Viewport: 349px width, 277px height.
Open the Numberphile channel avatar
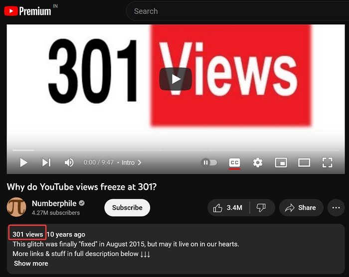[x=16, y=207]
